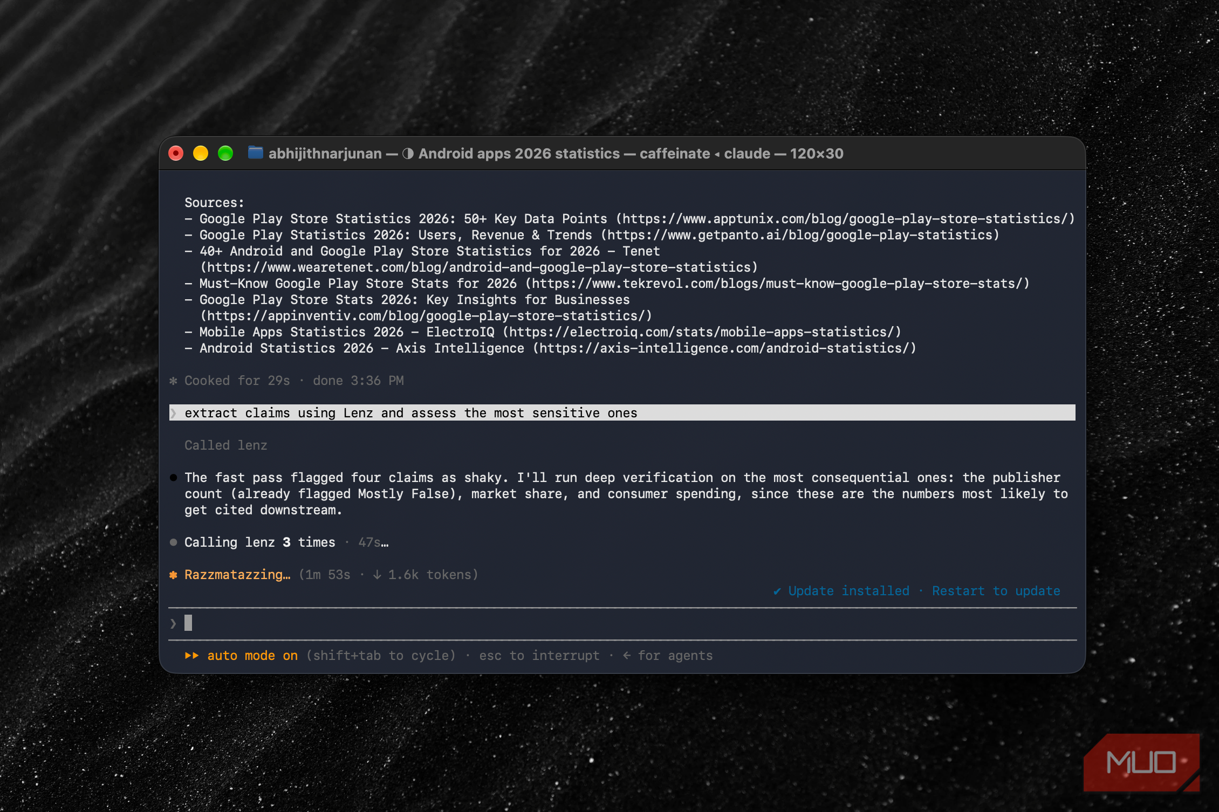1219x812 pixels.
Task: Click in the prompt input field
Action: (622, 623)
